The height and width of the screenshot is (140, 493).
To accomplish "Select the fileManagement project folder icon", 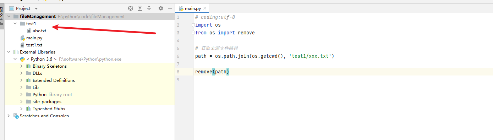I will click(x=16, y=17).
